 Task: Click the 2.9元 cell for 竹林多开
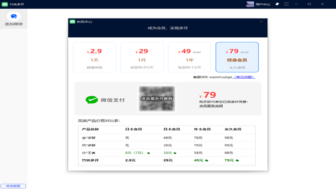tap(130, 160)
